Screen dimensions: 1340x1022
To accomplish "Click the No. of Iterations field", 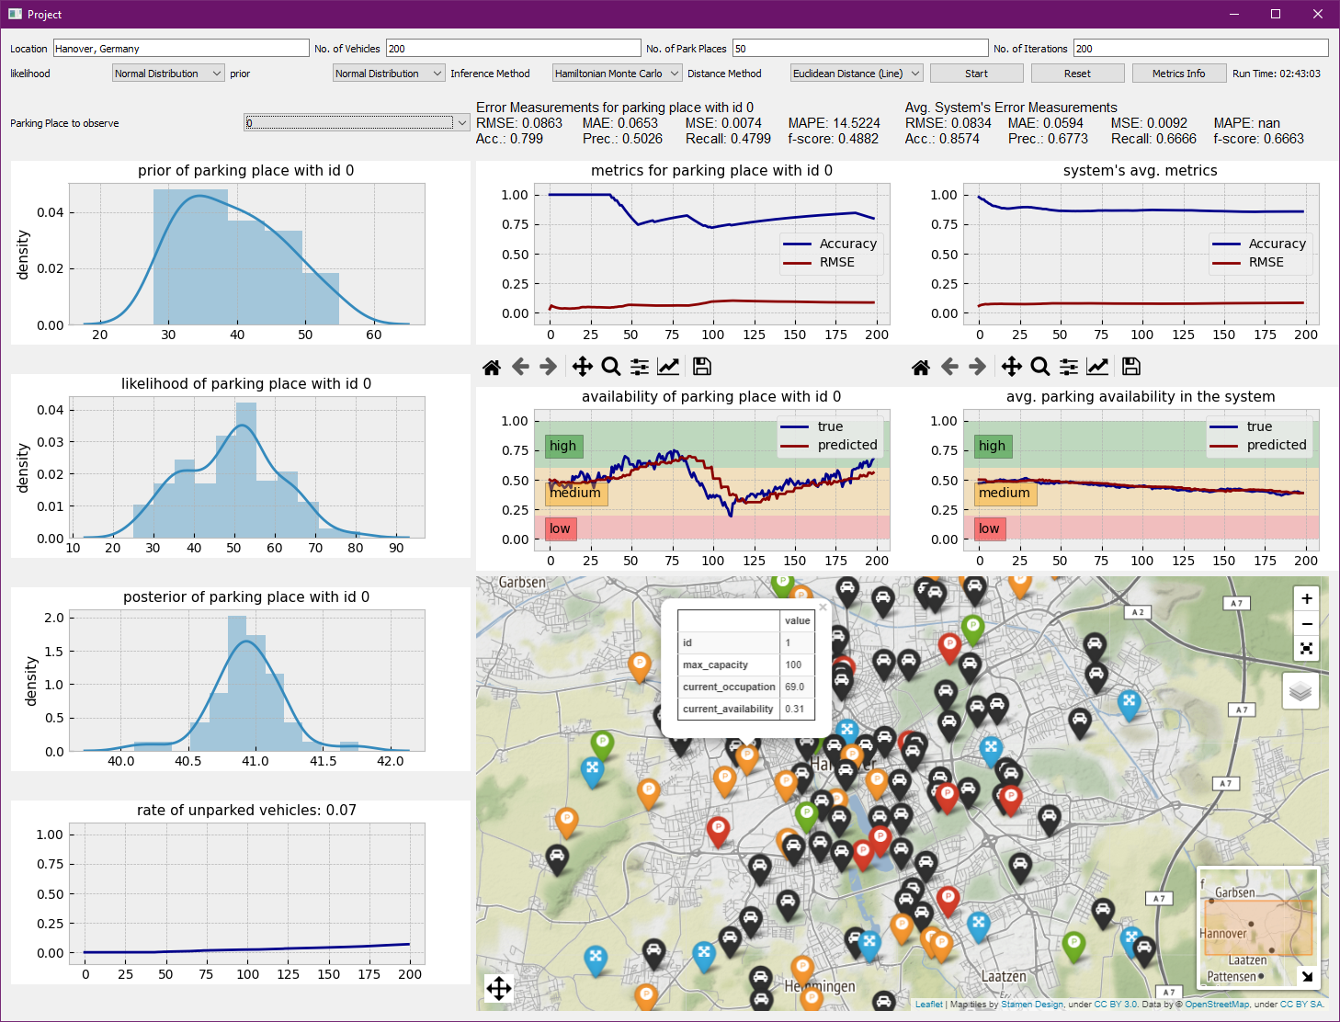I will tap(1201, 48).
